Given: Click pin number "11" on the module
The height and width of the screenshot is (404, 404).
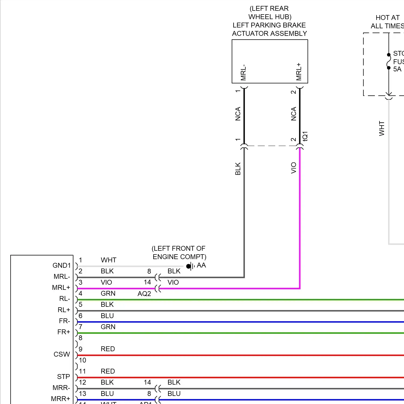Looking at the screenshot, I should pyautogui.click(x=82, y=371).
